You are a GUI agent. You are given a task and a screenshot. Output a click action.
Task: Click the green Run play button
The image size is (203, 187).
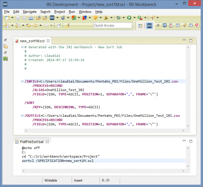point(129,18)
